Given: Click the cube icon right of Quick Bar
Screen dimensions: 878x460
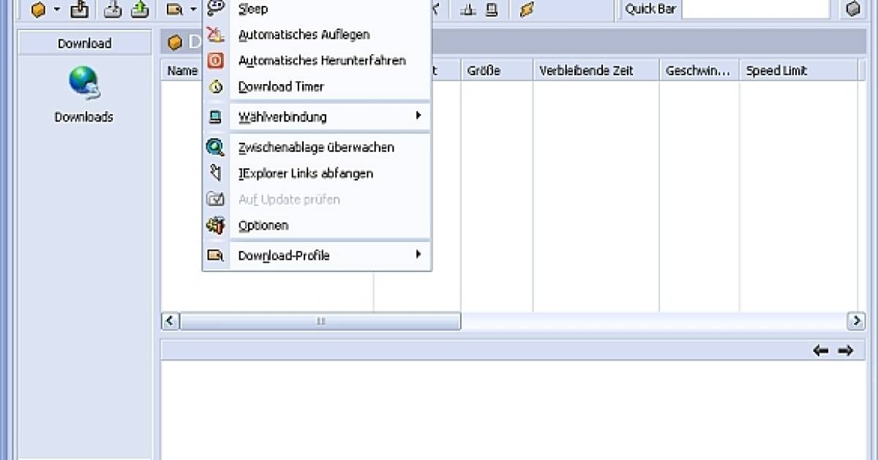Looking at the screenshot, I should (x=853, y=10).
